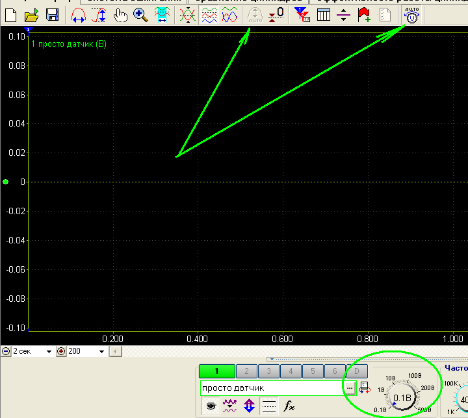Choose overlaid channels display mode
The width and height of the screenshot is (468, 418).
(x=187, y=15)
